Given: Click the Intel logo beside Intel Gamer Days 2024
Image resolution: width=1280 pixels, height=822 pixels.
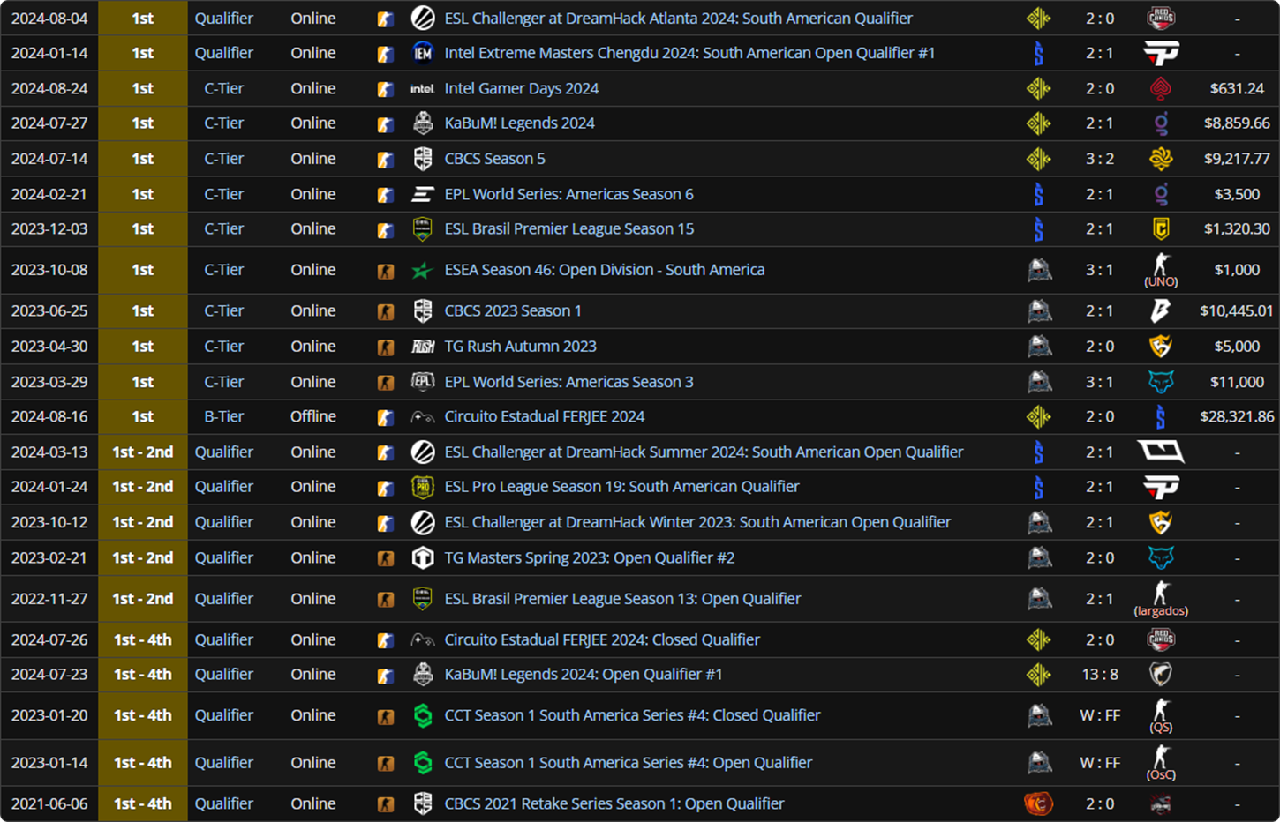Looking at the screenshot, I should 423,88.
